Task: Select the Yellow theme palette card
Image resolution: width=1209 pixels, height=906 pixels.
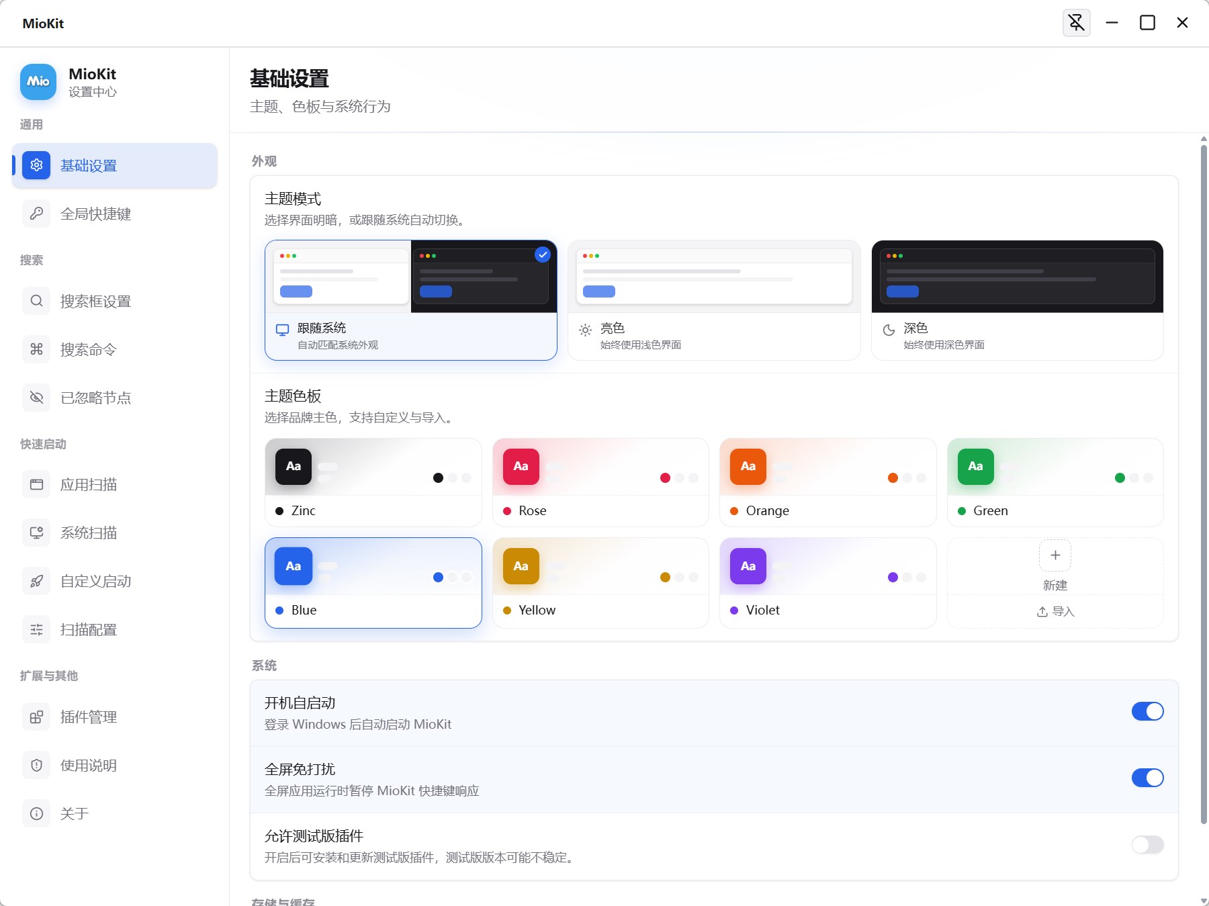Action: tap(600, 583)
